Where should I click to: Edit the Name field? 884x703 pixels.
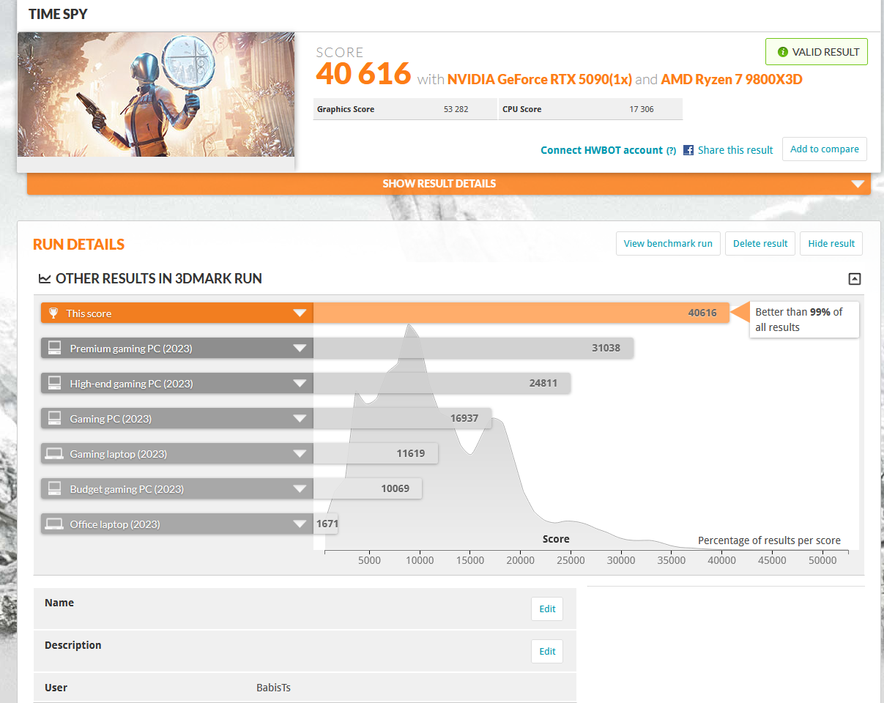tap(547, 609)
